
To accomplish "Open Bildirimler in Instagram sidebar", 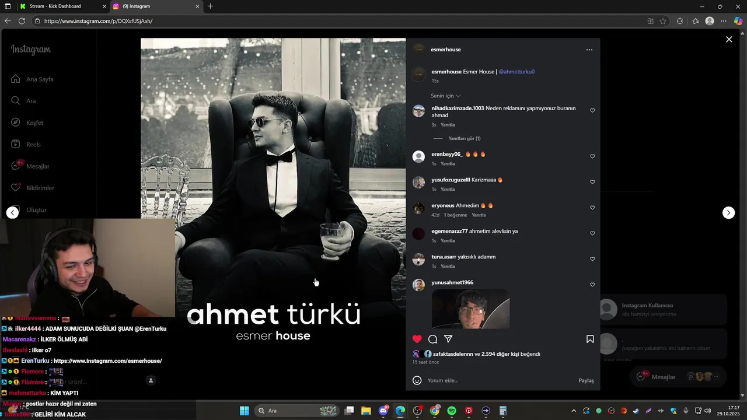I will [x=32, y=188].
